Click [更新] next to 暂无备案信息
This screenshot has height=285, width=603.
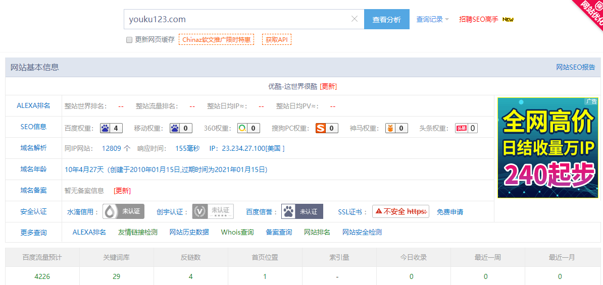[122, 191]
